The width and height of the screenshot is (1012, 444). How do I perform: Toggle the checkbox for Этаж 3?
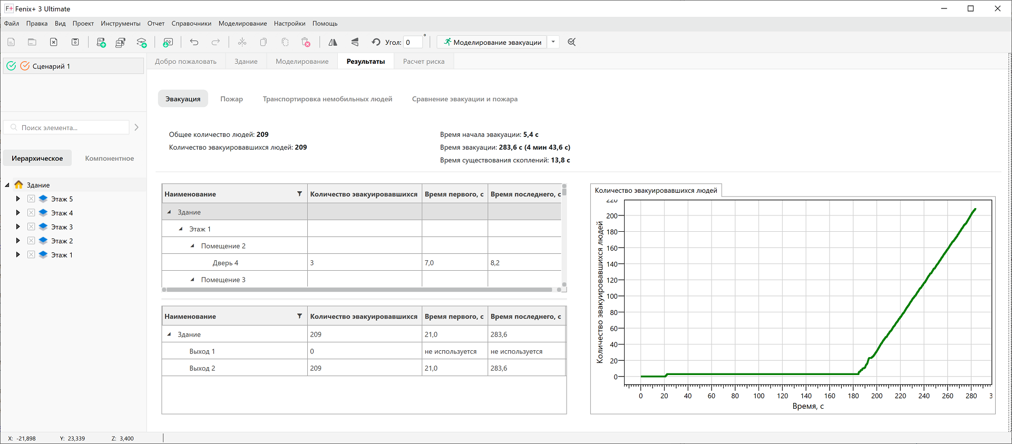(31, 226)
